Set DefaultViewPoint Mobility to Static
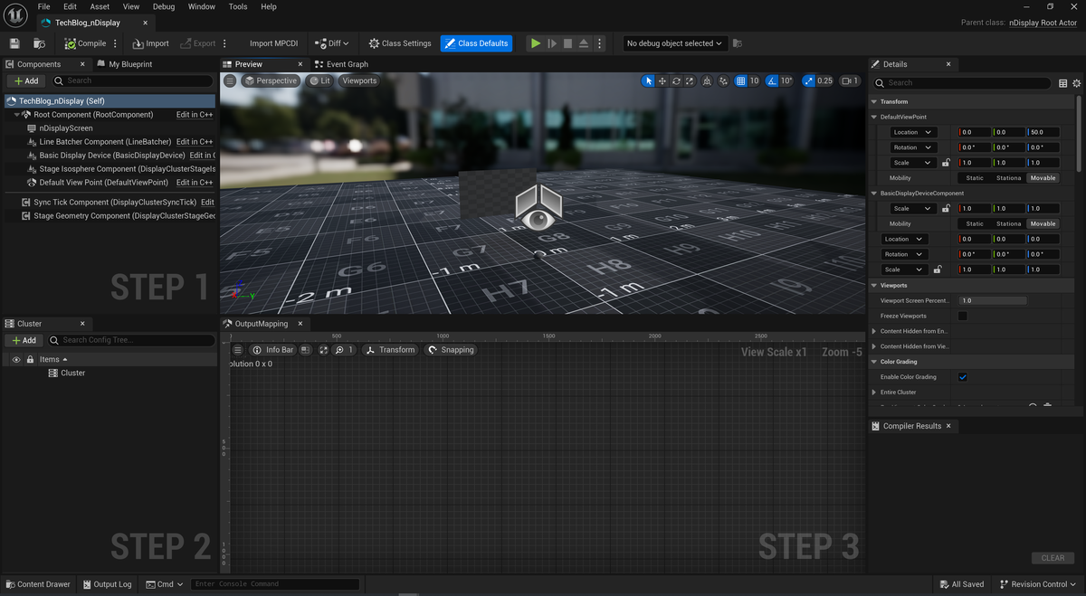Image resolution: width=1086 pixels, height=596 pixels. click(x=975, y=178)
